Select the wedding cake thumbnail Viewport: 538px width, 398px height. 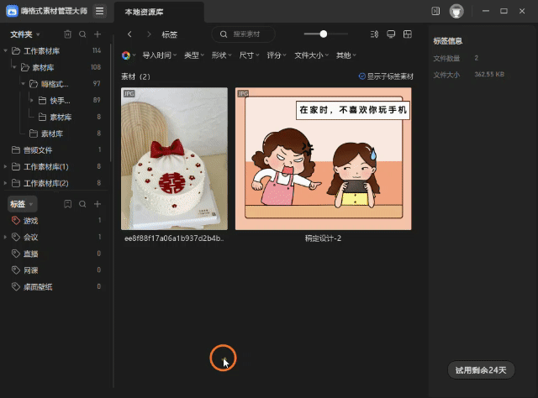pyautogui.click(x=174, y=159)
